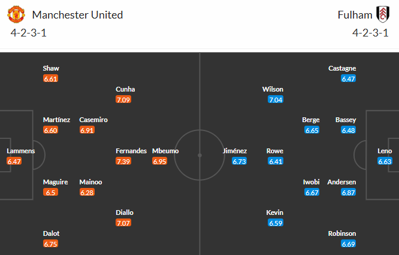
Task: Select striker Jiménez
Action: pos(234,151)
